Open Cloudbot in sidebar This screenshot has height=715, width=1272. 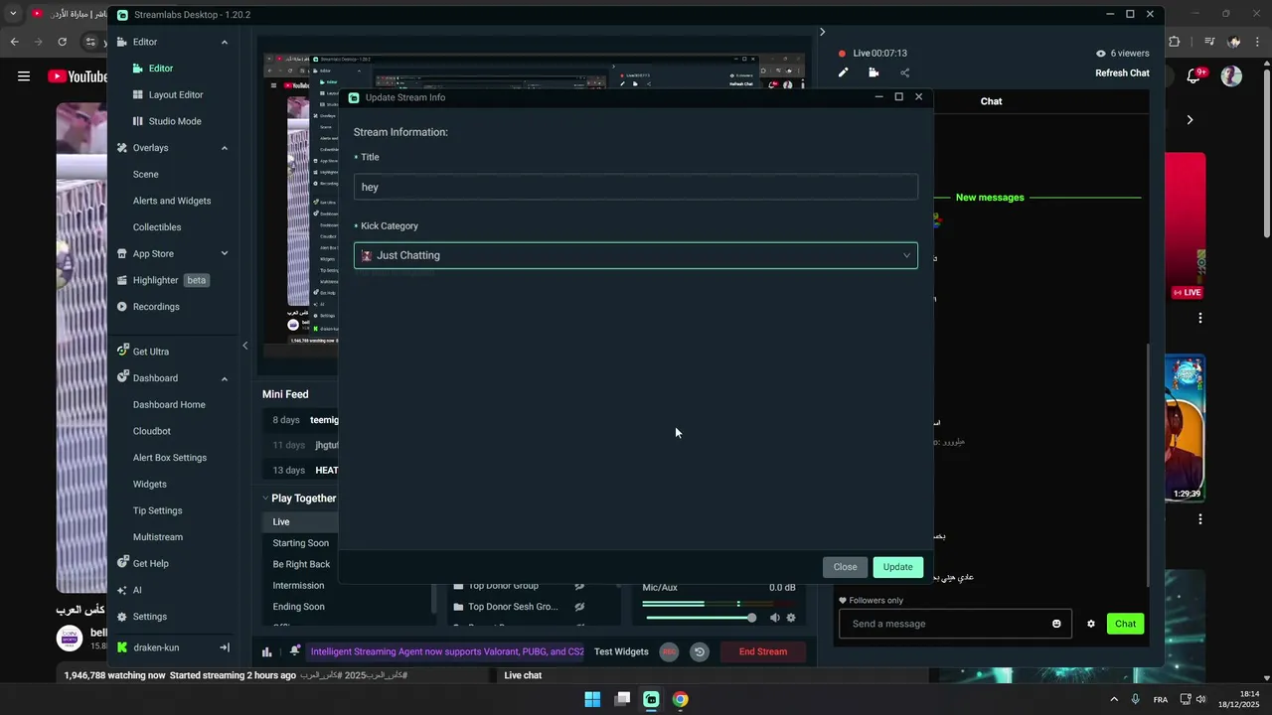[152, 431]
